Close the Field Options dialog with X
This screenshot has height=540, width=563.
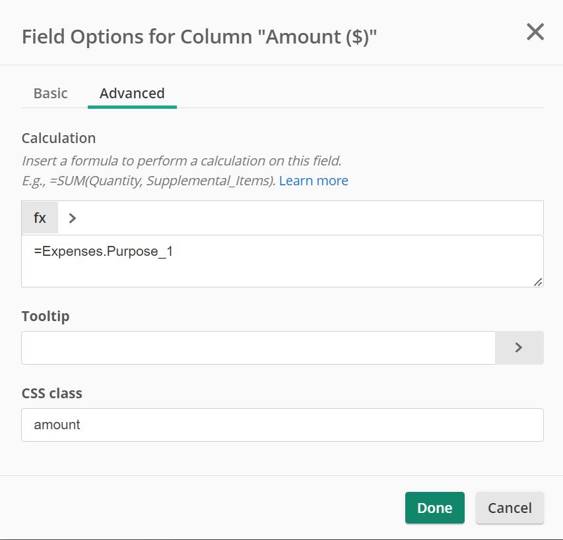click(x=535, y=32)
